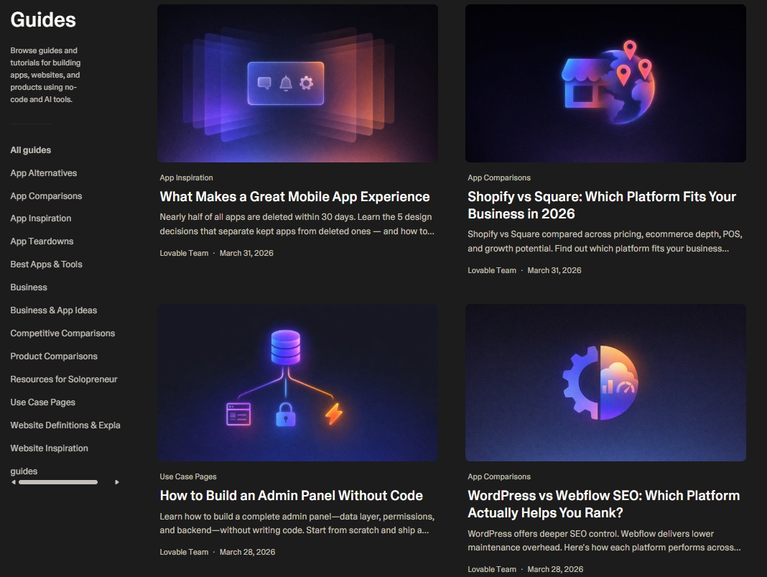Screen dimensions: 767x577
Task: Click the sidebar scrollbar left arrow
Action: click(14, 483)
